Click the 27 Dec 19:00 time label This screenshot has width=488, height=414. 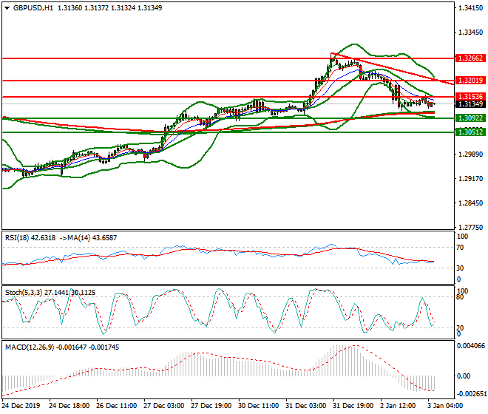211,406
